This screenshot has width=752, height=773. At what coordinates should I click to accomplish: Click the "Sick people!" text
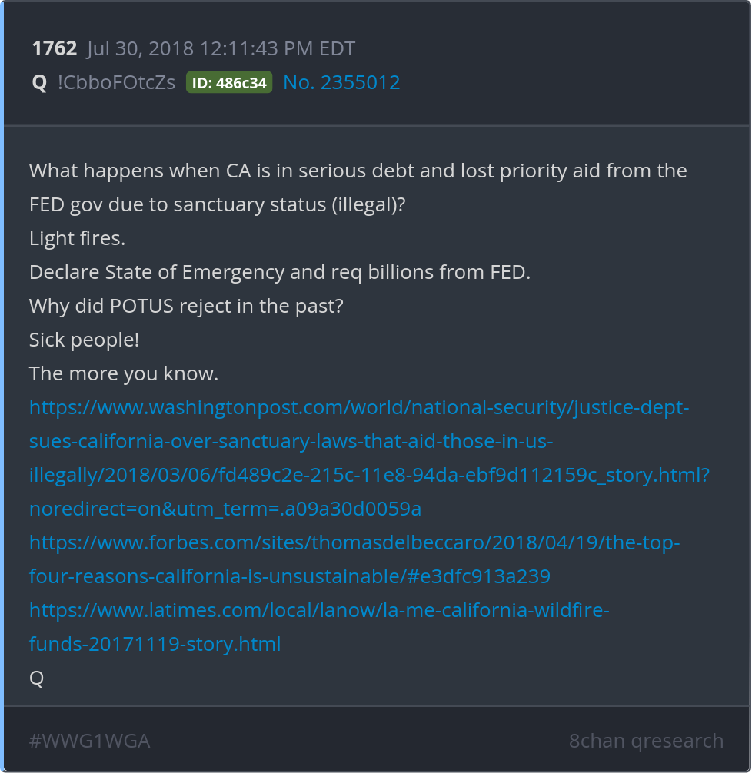point(84,340)
